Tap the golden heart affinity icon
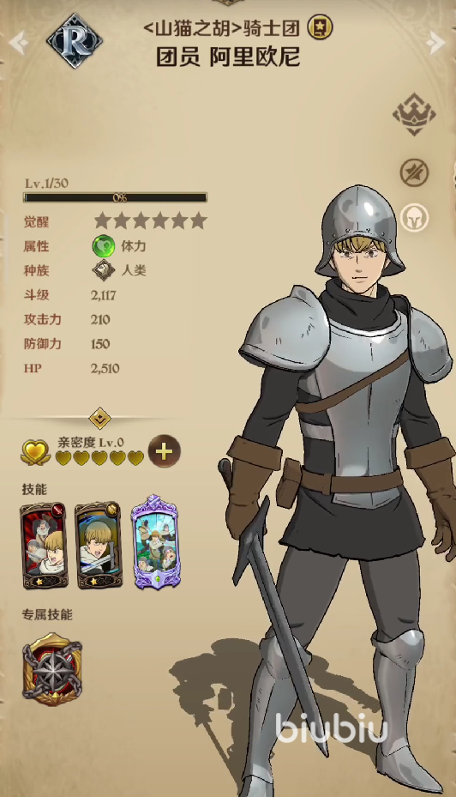 pyautogui.click(x=34, y=452)
